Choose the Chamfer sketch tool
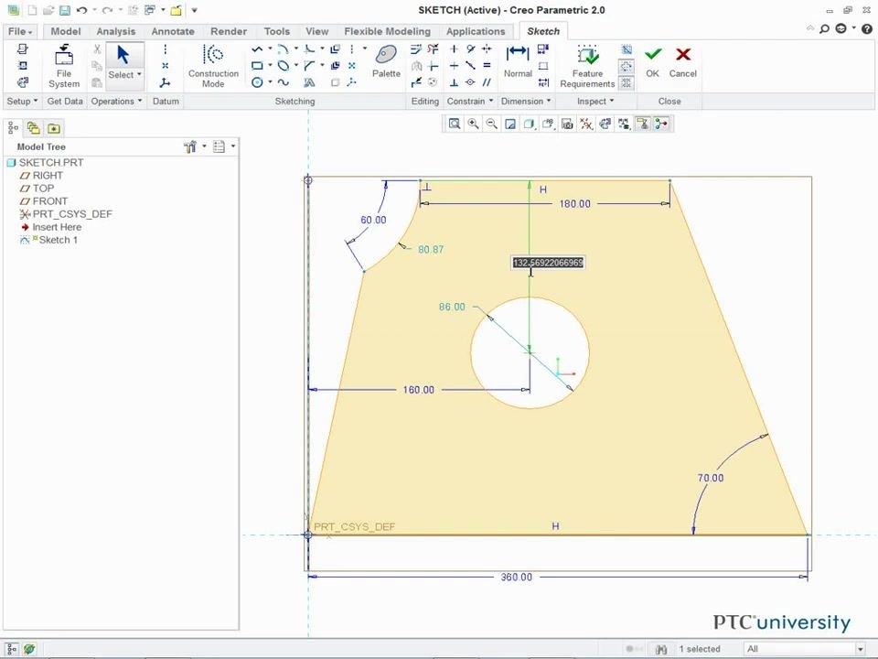Viewport: 878px width, 659px height. click(309, 66)
